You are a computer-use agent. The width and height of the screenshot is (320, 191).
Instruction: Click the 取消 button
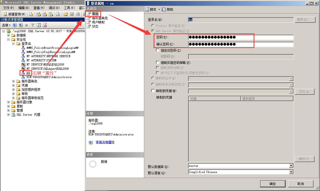pyautogui.click(x=301, y=184)
